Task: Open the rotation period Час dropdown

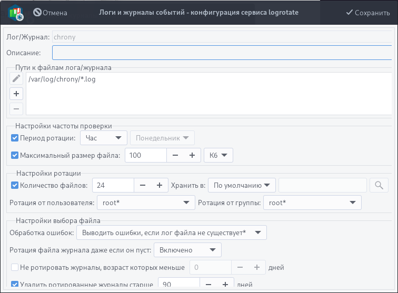Action: tap(104, 138)
